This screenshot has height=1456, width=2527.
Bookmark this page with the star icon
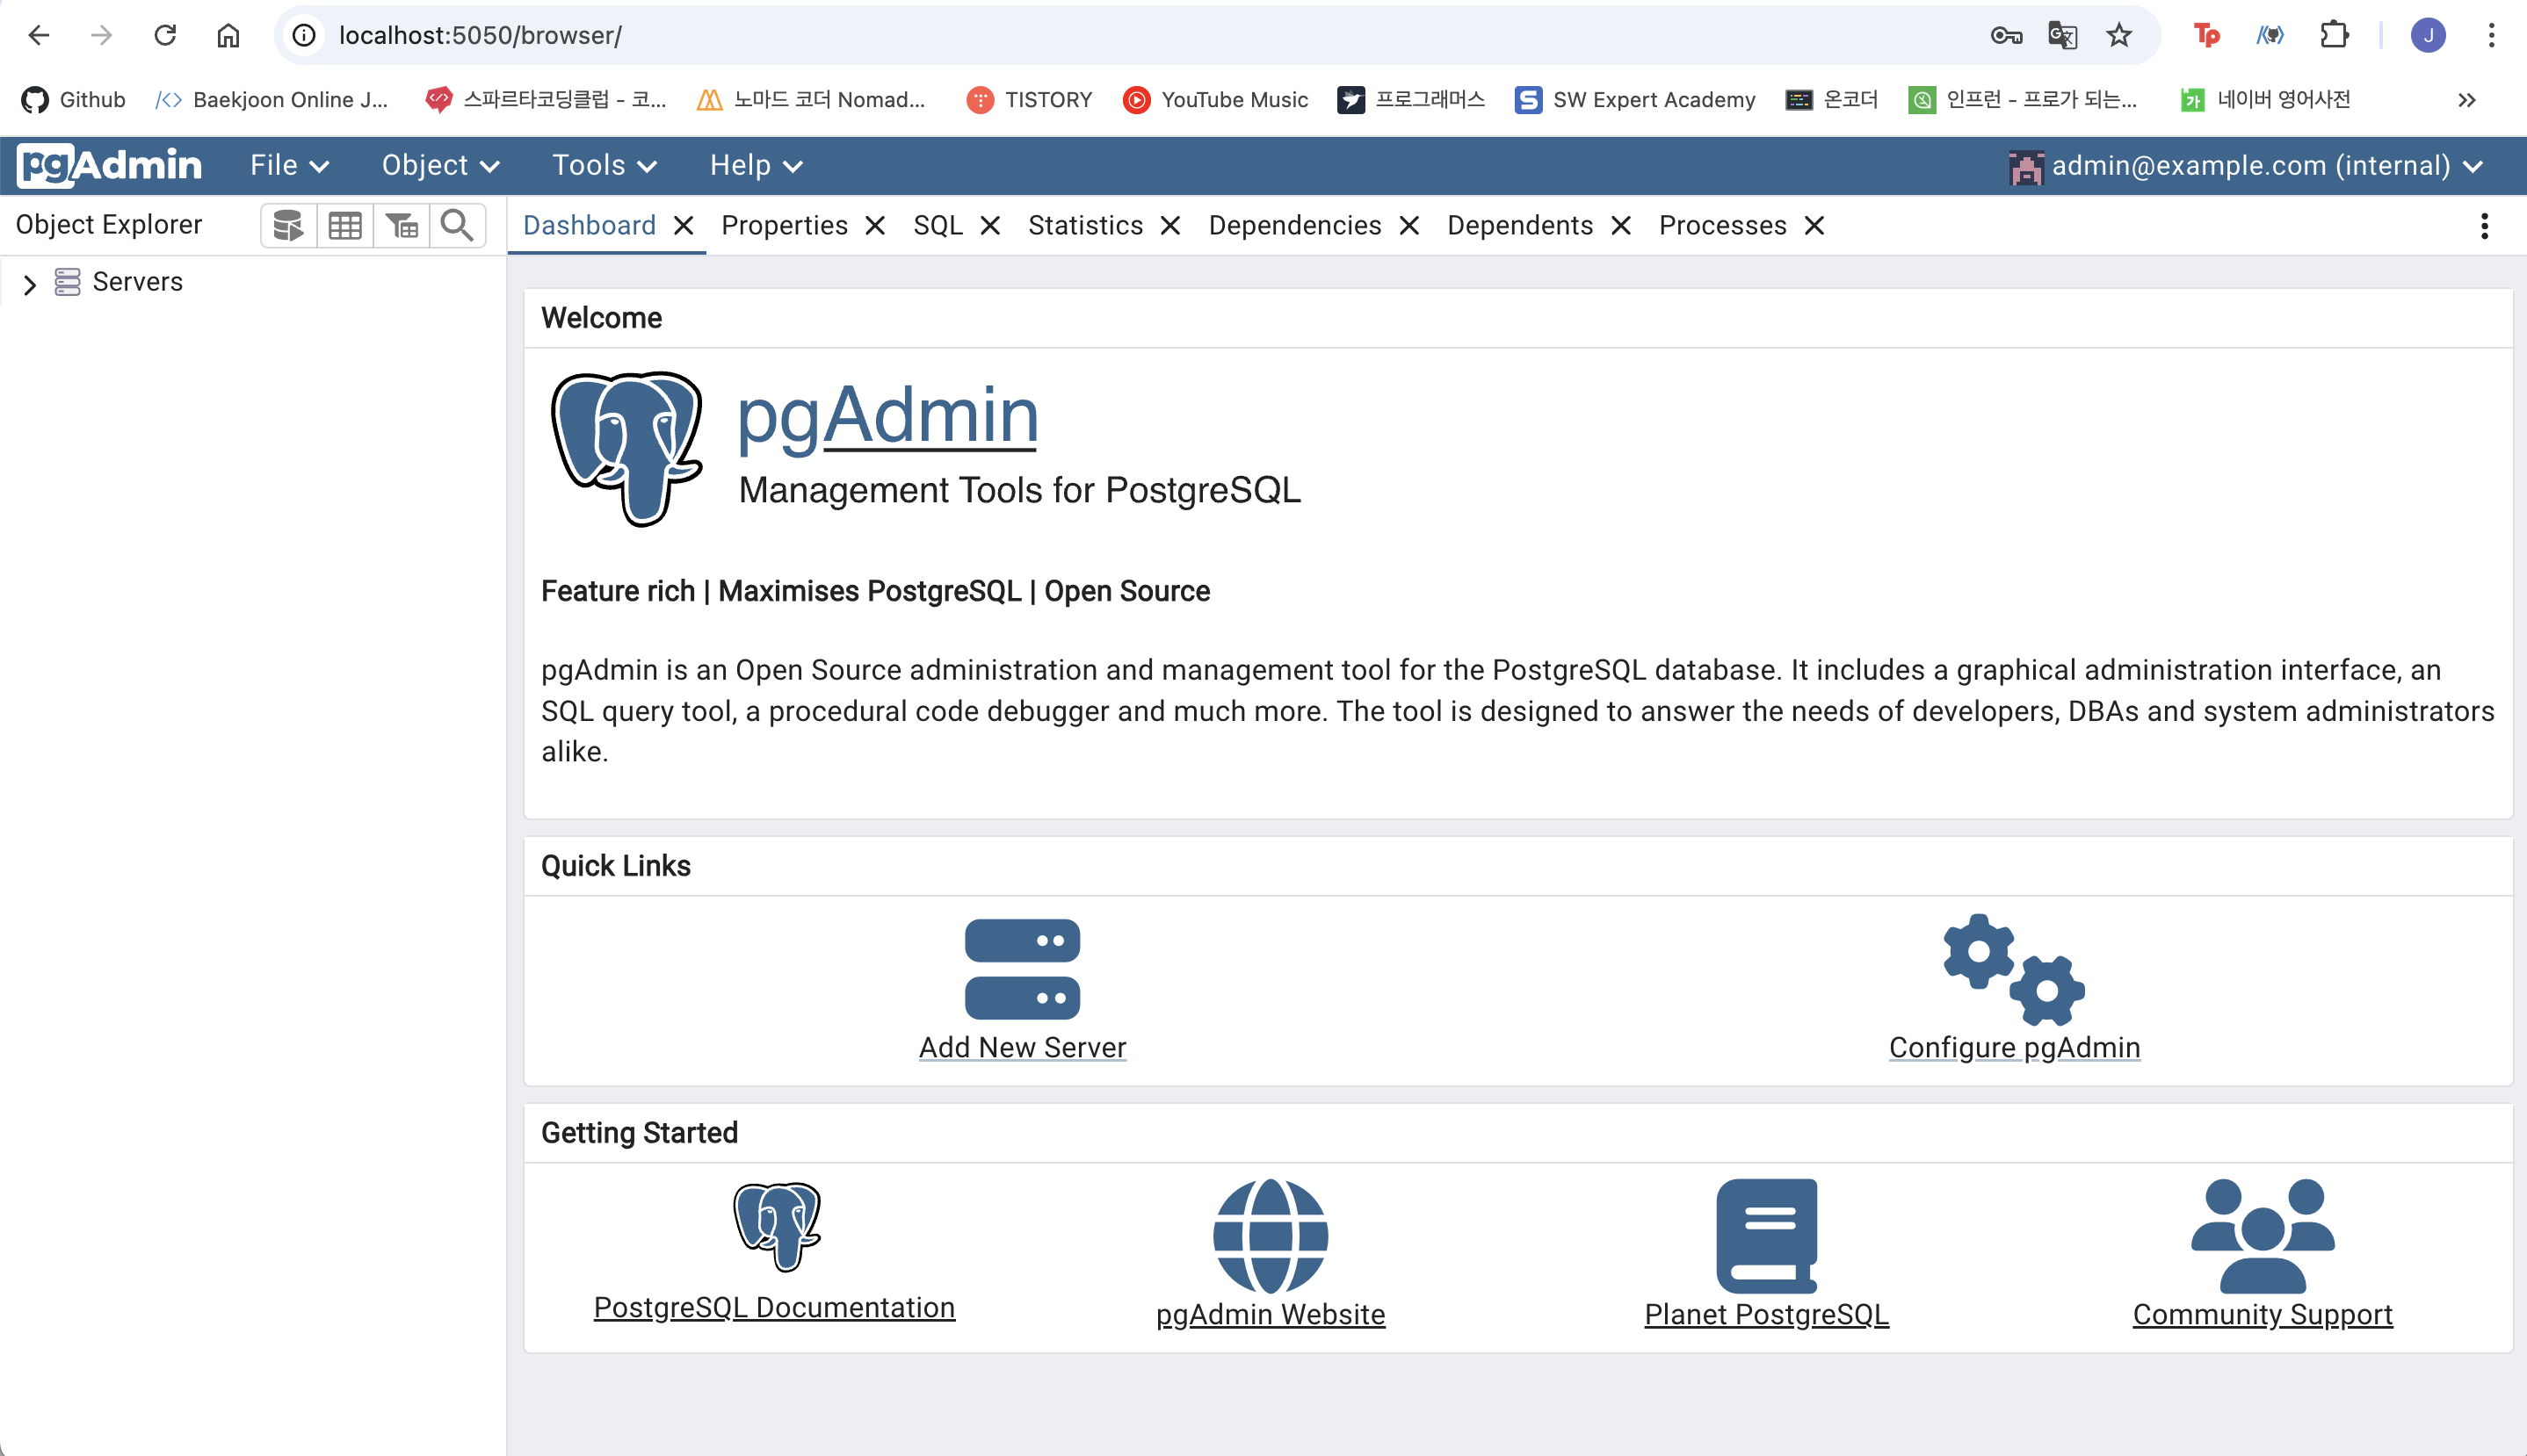pyautogui.click(x=2118, y=36)
